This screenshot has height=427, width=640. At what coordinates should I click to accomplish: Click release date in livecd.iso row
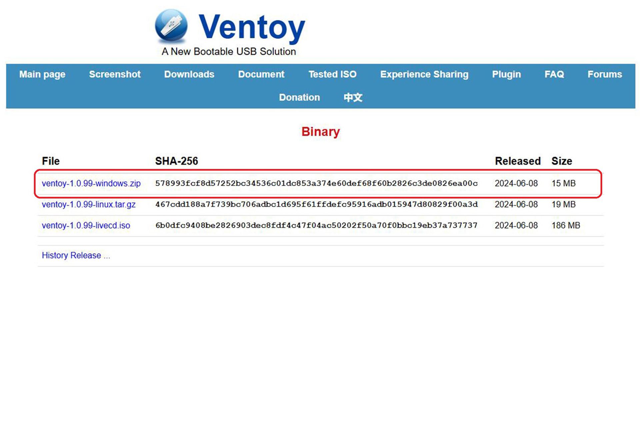(x=516, y=226)
